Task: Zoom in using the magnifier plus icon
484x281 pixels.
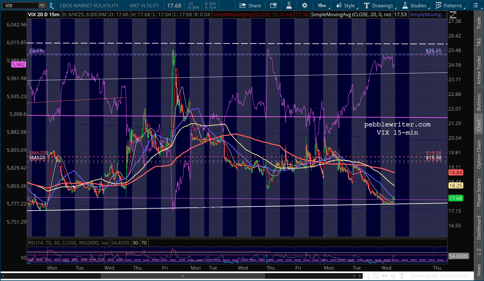Action: pos(376,276)
